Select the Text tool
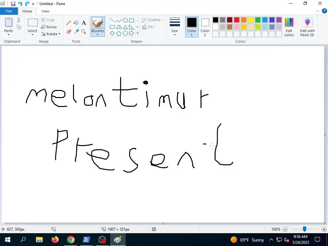This screenshot has height=246, width=328. 84,23
